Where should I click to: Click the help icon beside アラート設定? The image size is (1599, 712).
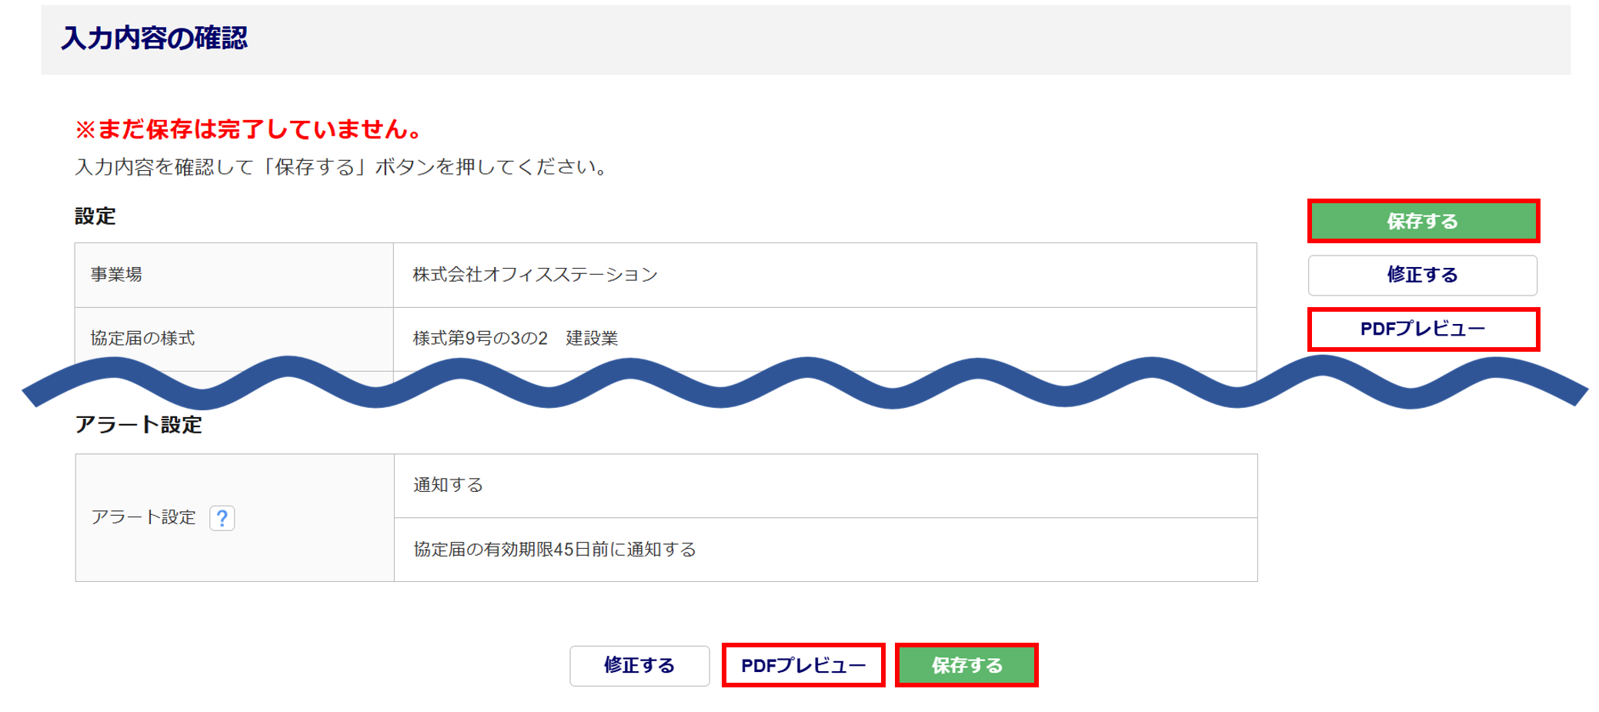pyautogui.click(x=222, y=518)
